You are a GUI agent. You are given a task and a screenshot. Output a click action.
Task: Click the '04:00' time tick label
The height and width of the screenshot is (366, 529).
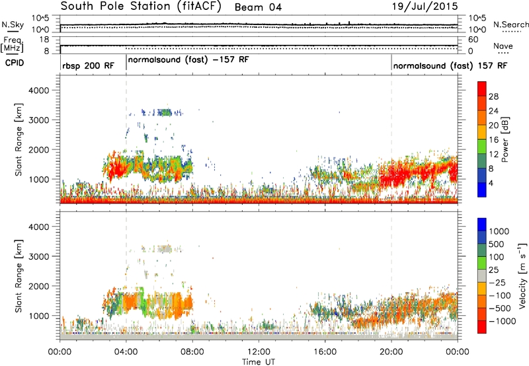126,352
